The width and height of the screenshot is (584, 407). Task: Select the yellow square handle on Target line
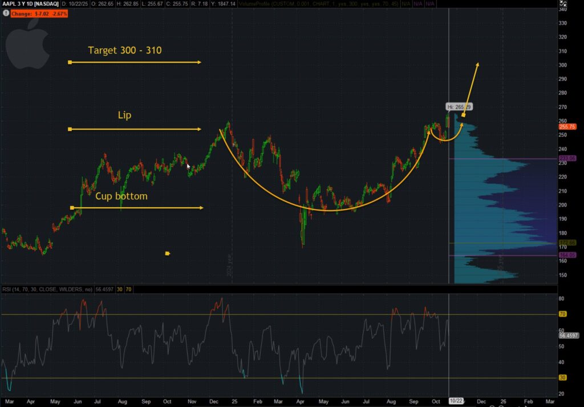pos(70,62)
